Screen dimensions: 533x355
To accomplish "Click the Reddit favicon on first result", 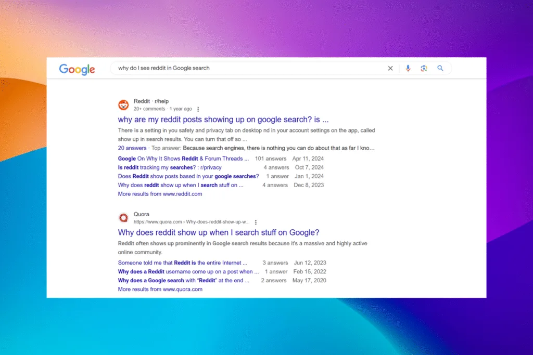I will pos(123,105).
